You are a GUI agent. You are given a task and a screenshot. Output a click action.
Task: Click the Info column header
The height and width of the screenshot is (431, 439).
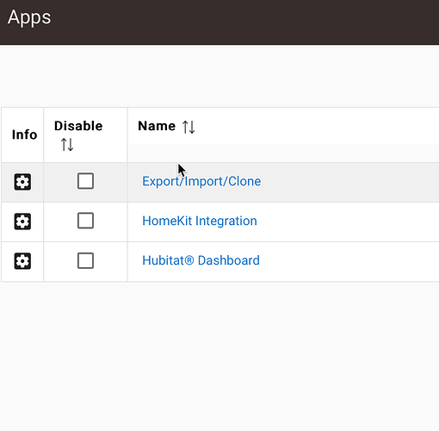24,134
